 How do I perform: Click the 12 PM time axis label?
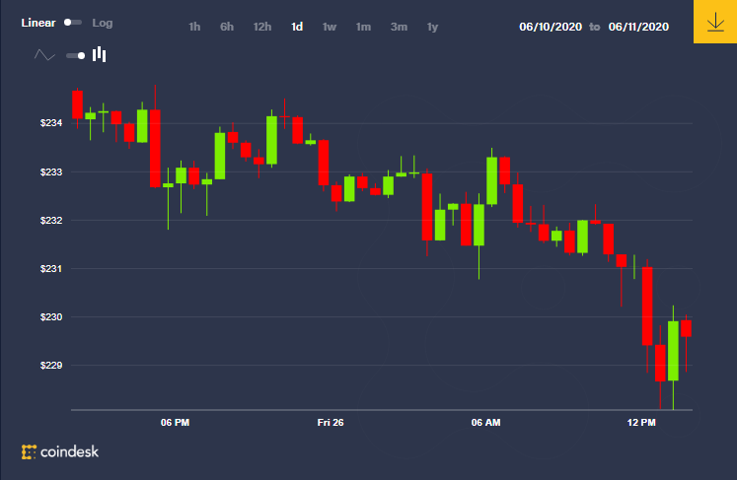[641, 423]
